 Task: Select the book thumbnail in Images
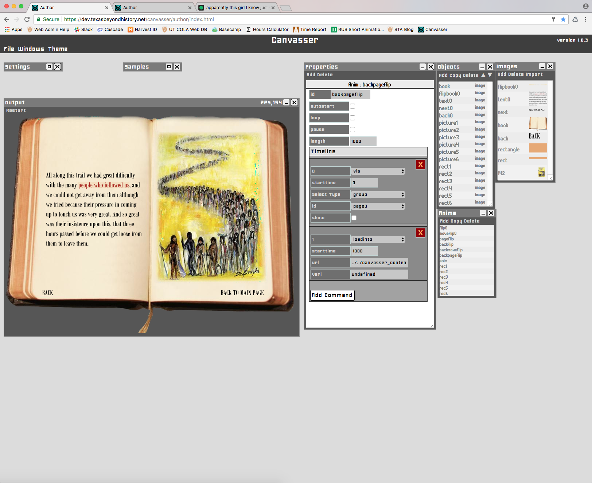click(x=538, y=124)
